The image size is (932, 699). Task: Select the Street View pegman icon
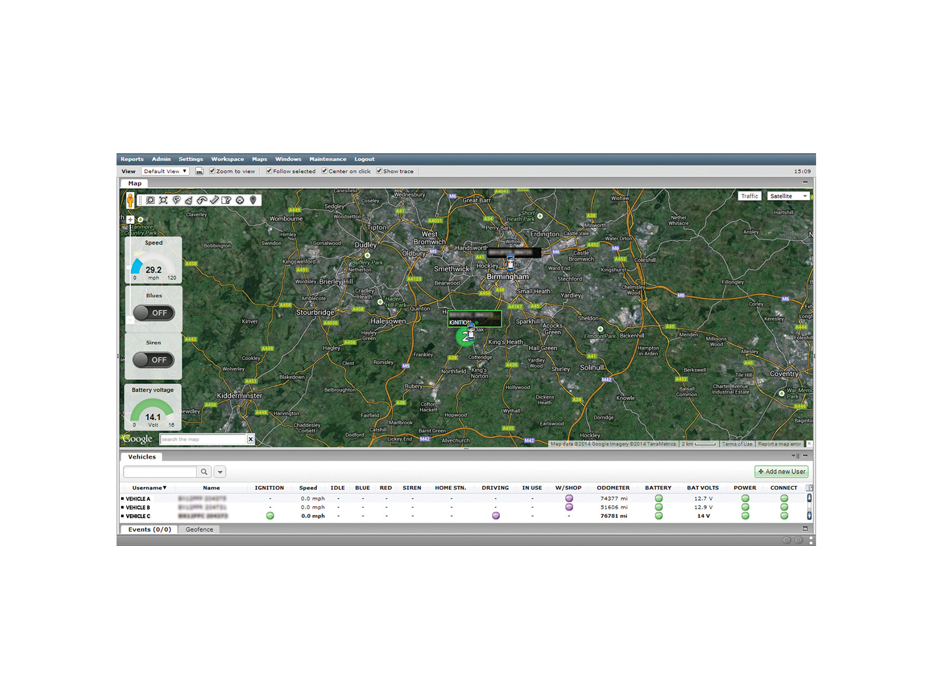coord(130,200)
